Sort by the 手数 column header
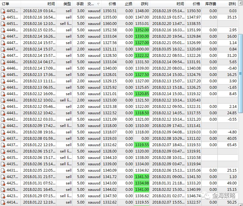The image size is (243, 206). 80,4
